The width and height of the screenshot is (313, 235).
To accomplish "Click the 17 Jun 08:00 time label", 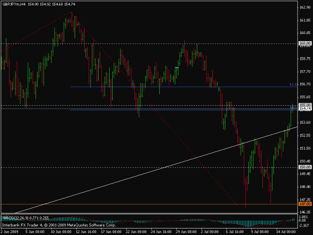I will 111,231.
